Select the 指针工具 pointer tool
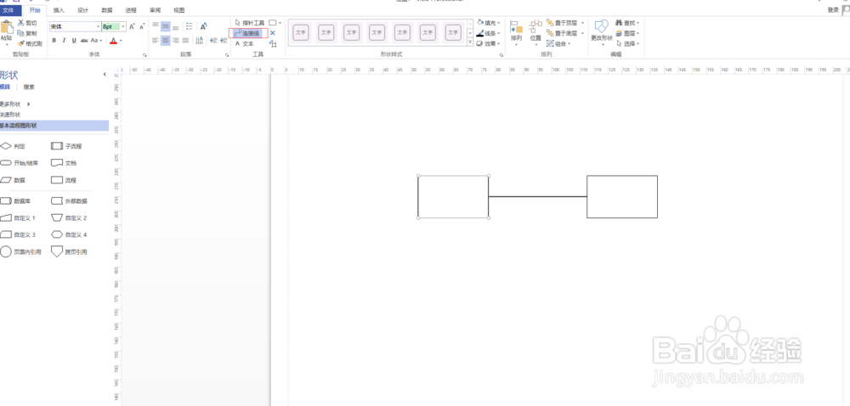Image resolution: width=850 pixels, height=406 pixels. point(250,23)
